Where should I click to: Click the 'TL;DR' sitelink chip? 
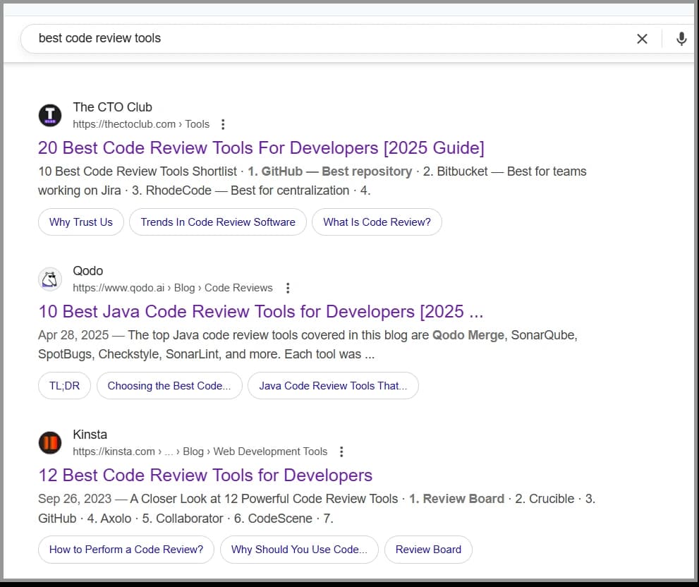click(65, 385)
